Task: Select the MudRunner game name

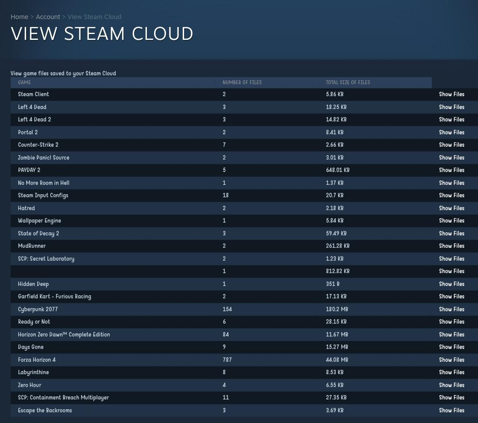Action: tap(32, 246)
